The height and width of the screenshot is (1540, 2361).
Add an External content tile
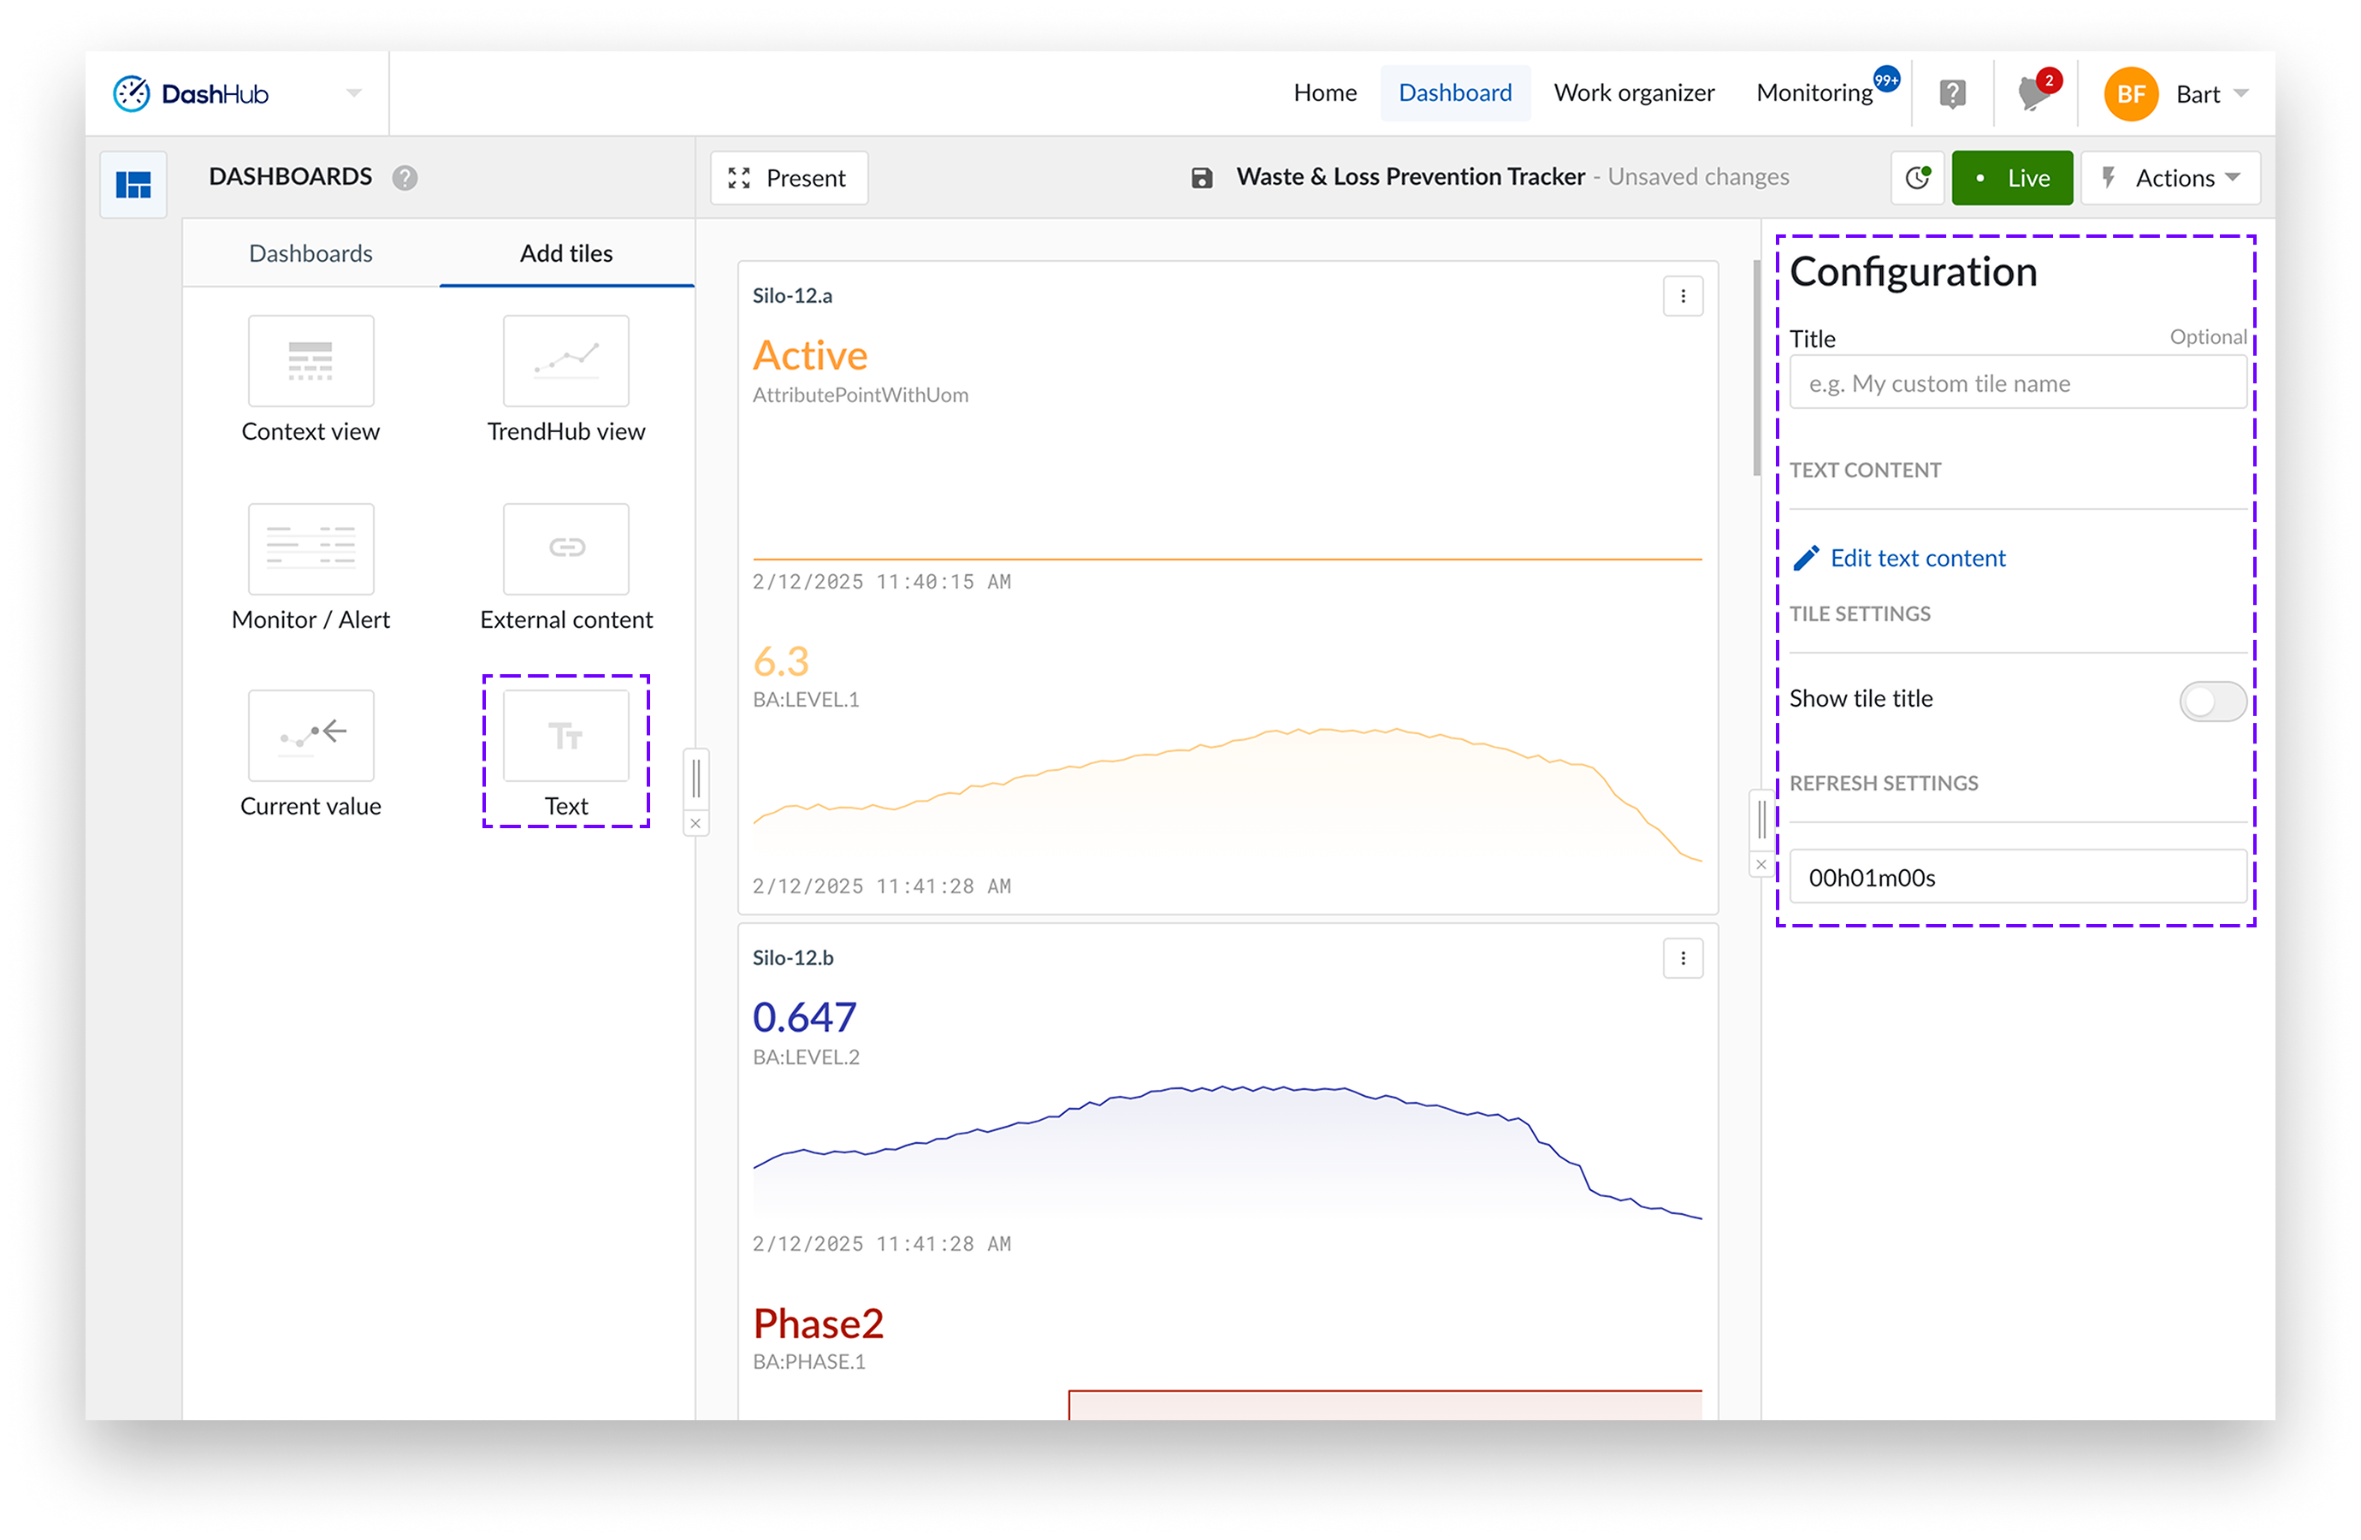click(x=565, y=548)
